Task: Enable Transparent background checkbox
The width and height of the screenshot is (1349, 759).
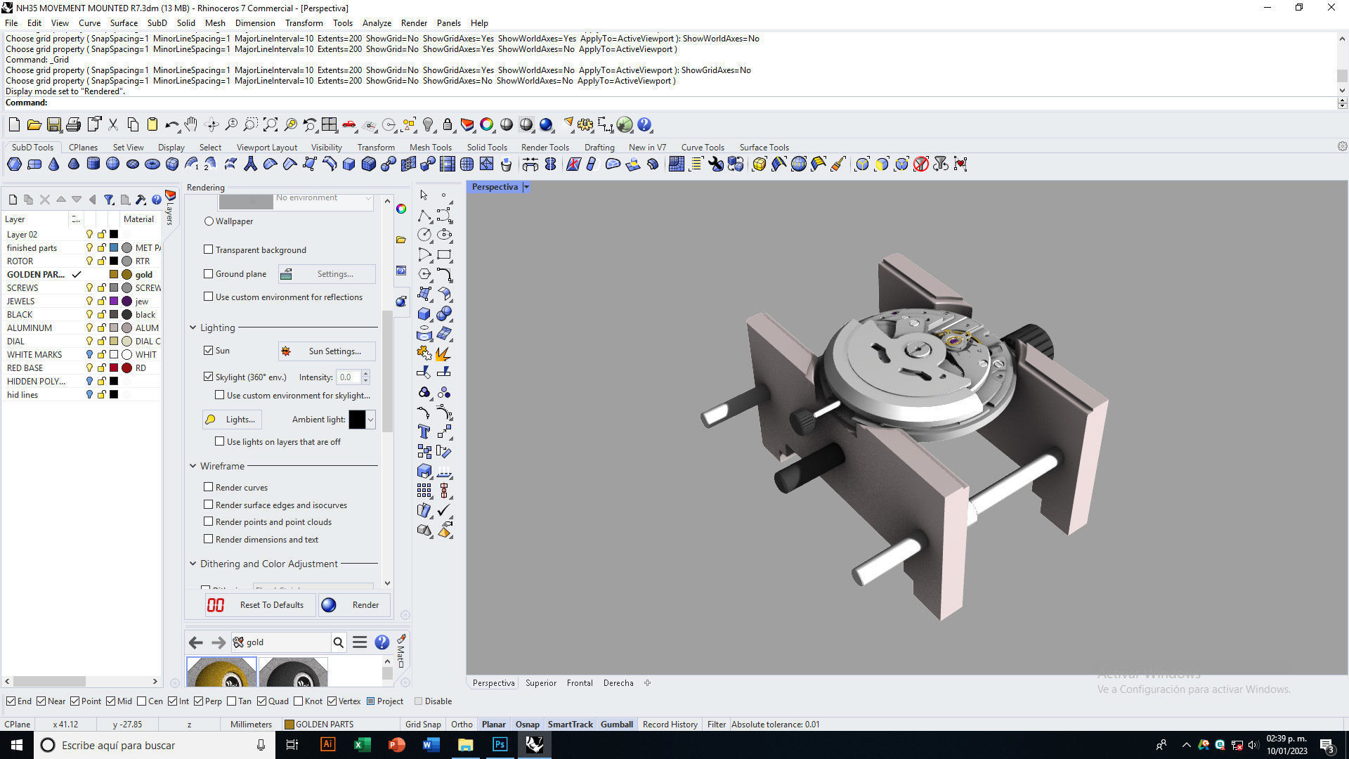Action: [208, 249]
